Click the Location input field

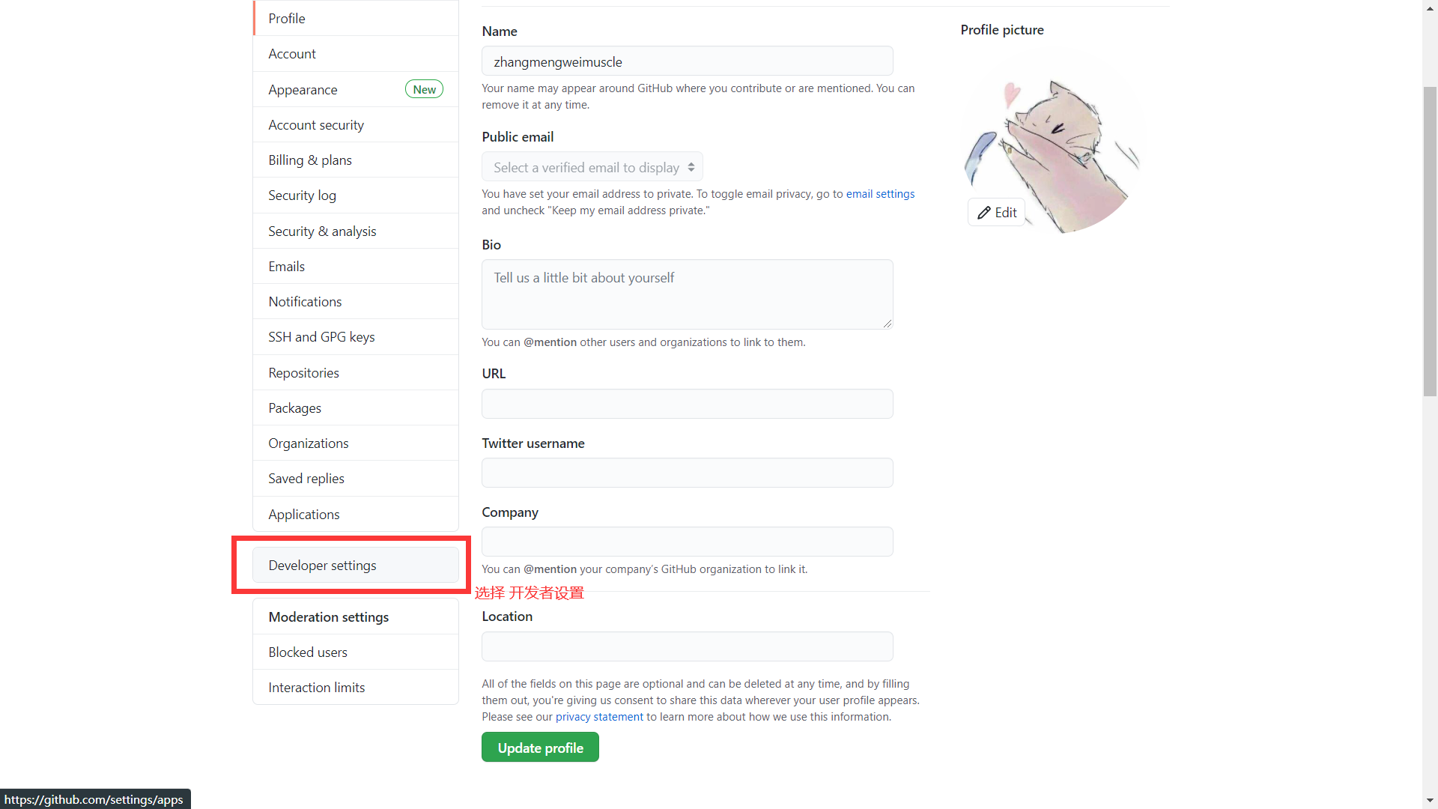(687, 646)
